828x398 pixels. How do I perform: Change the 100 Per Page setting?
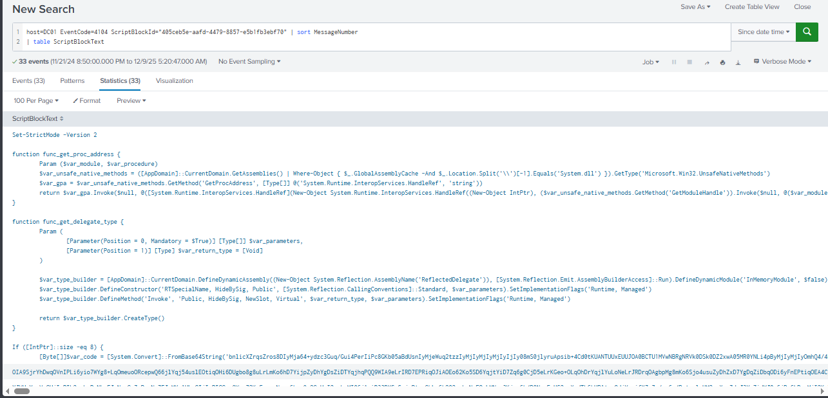point(36,101)
